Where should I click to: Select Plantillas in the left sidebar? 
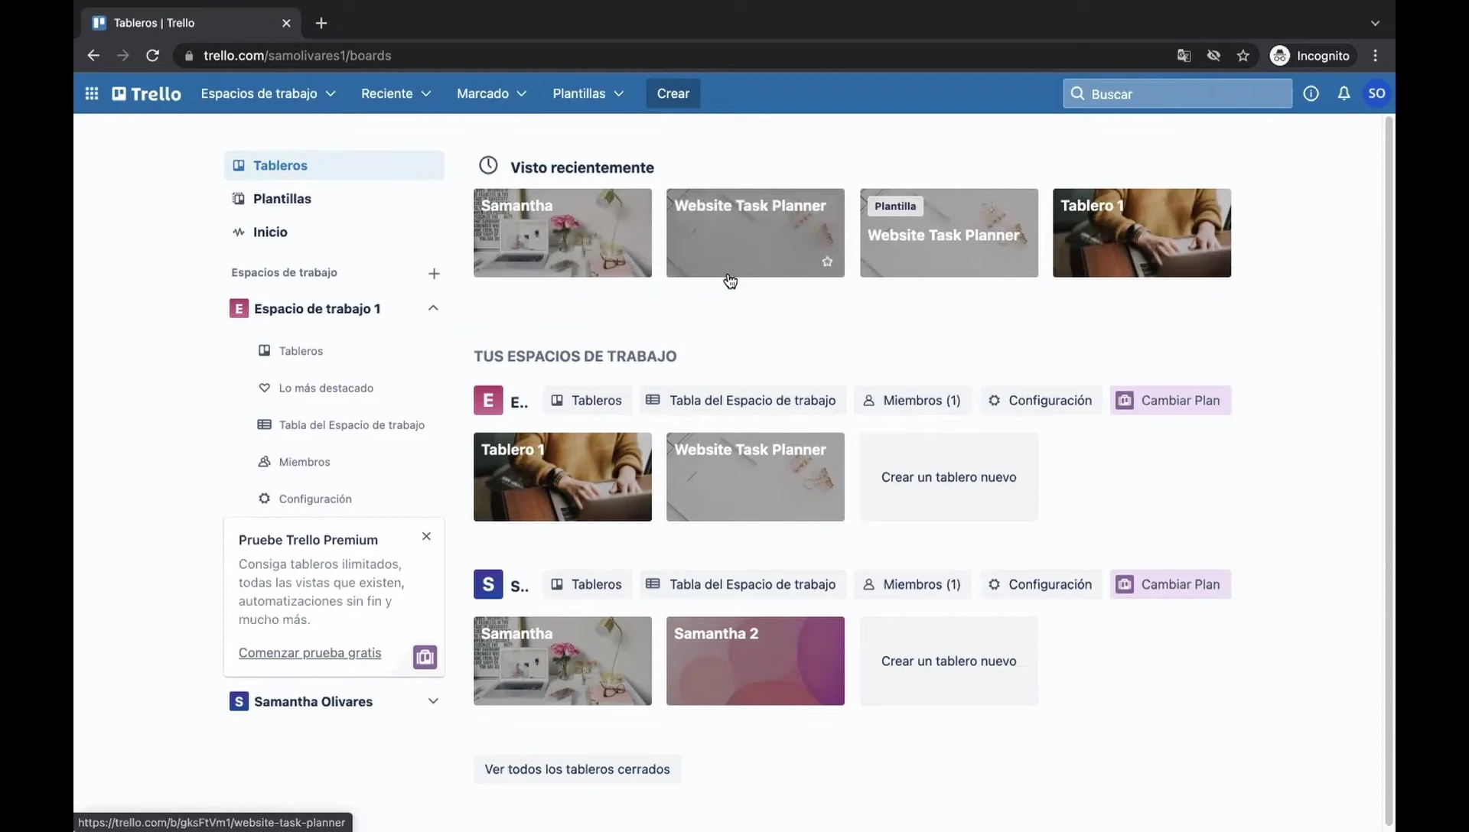(334, 199)
